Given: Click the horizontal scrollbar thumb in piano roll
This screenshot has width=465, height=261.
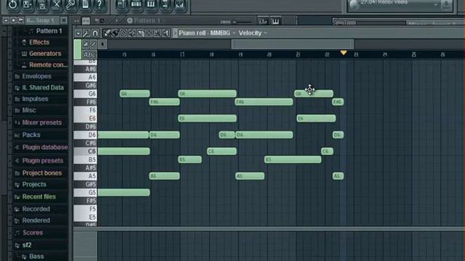Looking at the screenshot, I should coord(292,44).
